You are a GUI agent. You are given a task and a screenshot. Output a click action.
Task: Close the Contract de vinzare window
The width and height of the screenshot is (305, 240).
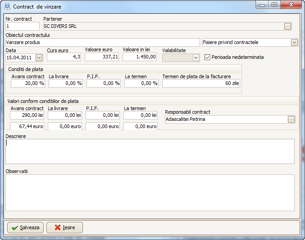290,5
